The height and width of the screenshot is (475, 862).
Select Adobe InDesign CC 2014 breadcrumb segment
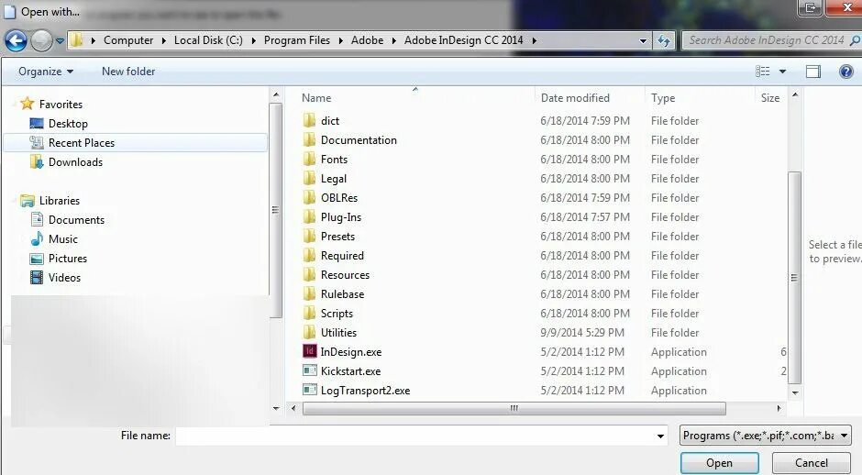[463, 40]
